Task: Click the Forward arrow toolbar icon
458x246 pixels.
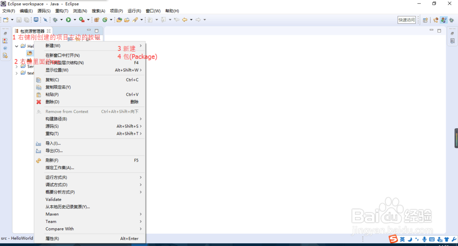Action: [x=198, y=20]
